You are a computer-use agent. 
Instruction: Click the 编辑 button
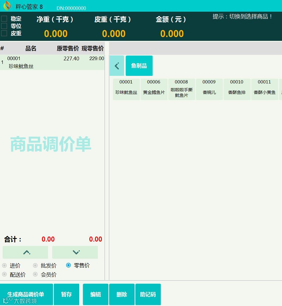tap(96, 294)
